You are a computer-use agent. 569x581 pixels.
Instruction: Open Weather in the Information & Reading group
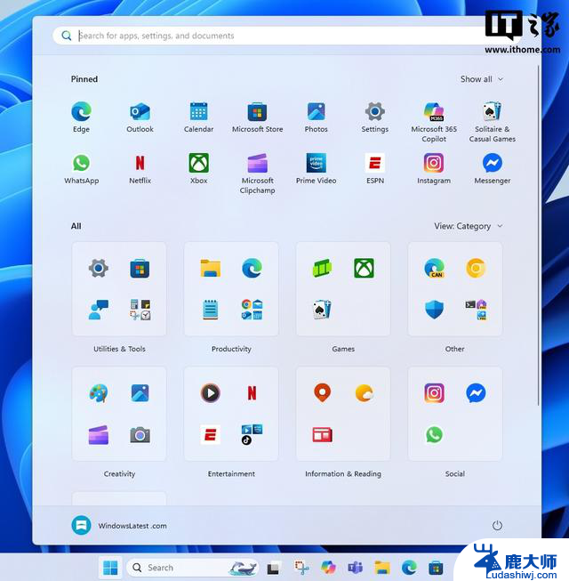[x=365, y=393]
